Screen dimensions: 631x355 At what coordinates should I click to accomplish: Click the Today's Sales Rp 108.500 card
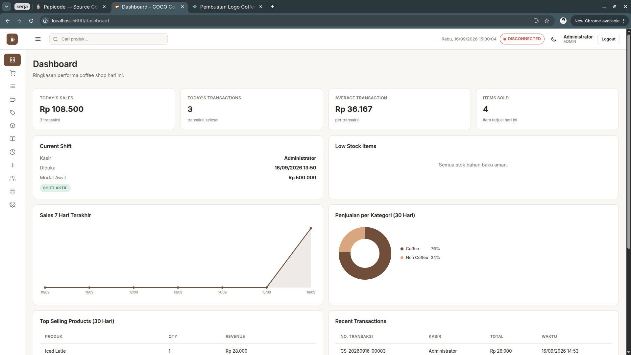coord(104,109)
